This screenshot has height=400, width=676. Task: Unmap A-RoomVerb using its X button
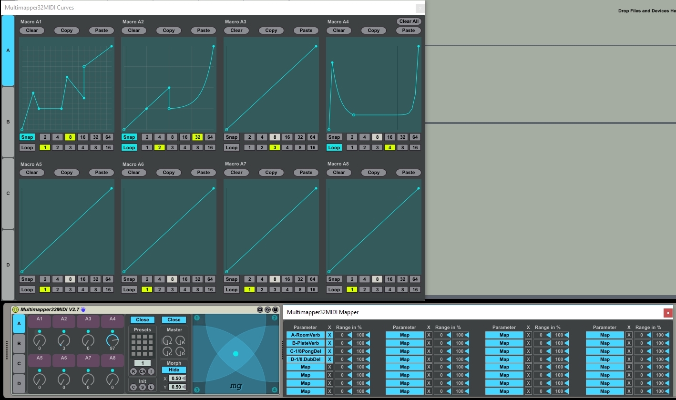click(329, 335)
